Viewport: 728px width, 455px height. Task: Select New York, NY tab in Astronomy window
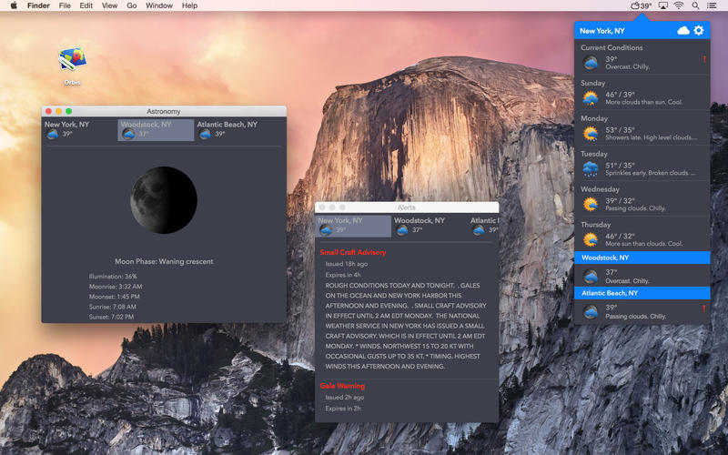tap(67, 129)
